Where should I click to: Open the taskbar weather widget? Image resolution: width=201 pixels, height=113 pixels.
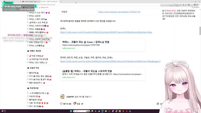click(x=3, y=111)
